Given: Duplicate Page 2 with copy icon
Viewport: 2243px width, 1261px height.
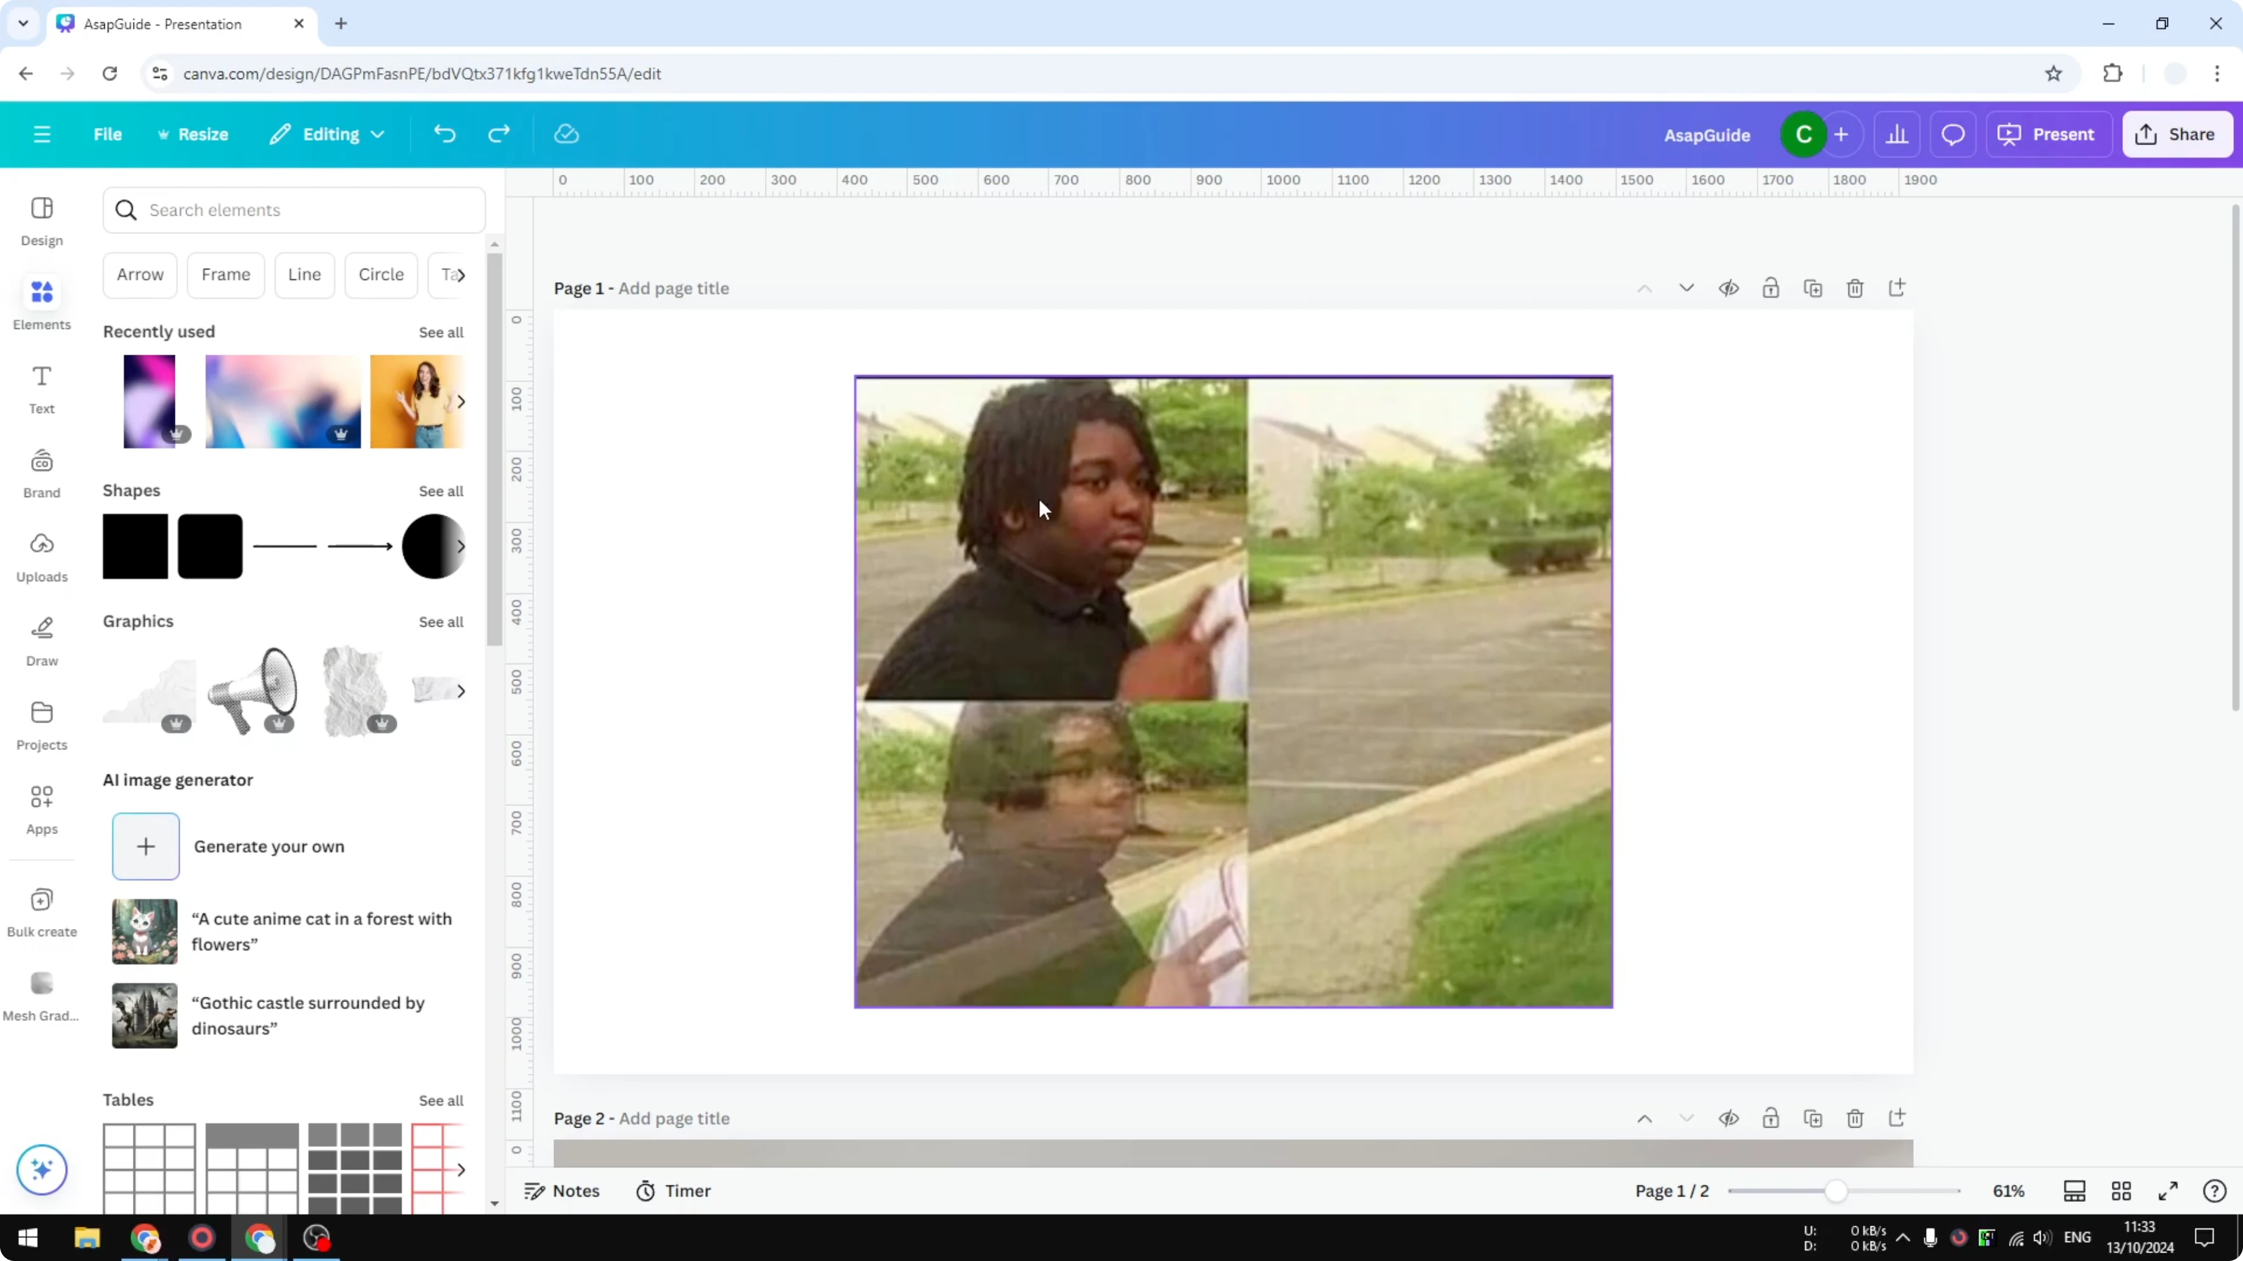Looking at the screenshot, I should 1813,1118.
